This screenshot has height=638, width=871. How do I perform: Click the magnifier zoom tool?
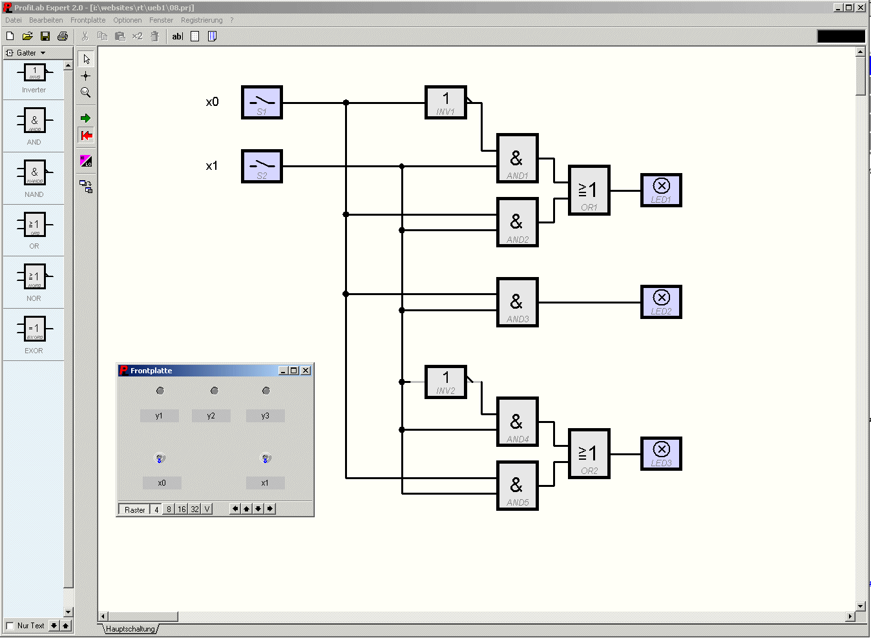(x=86, y=92)
